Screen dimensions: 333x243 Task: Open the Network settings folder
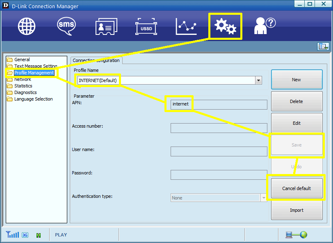coord(19,79)
